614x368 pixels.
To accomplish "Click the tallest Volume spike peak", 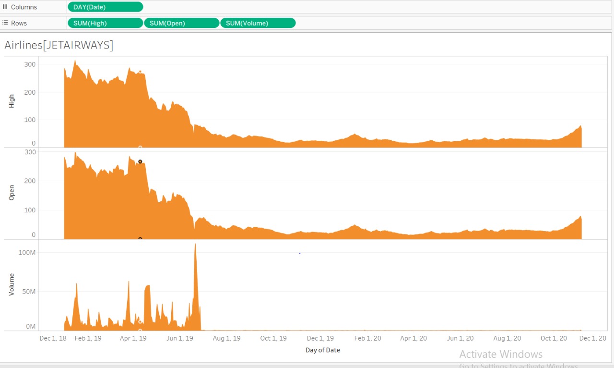I will 195,244.
